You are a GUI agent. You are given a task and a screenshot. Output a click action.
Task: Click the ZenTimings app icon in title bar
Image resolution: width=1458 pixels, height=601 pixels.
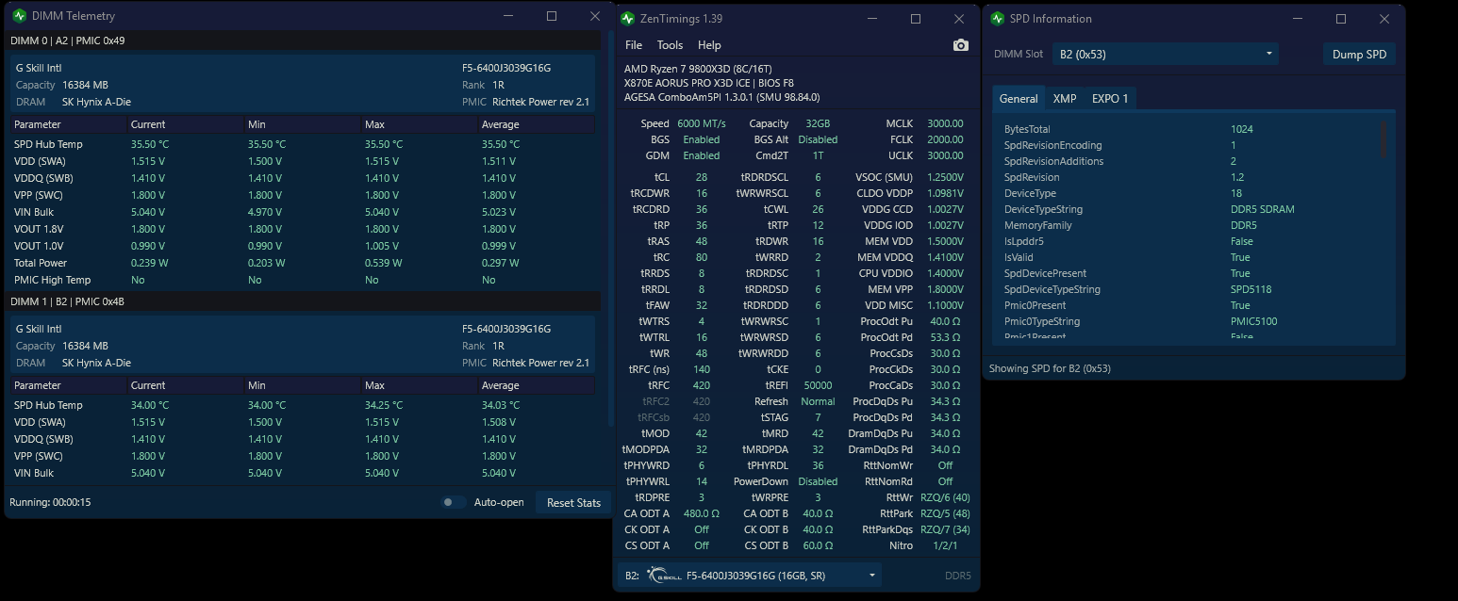pyautogui.click(x=628, y=19)
